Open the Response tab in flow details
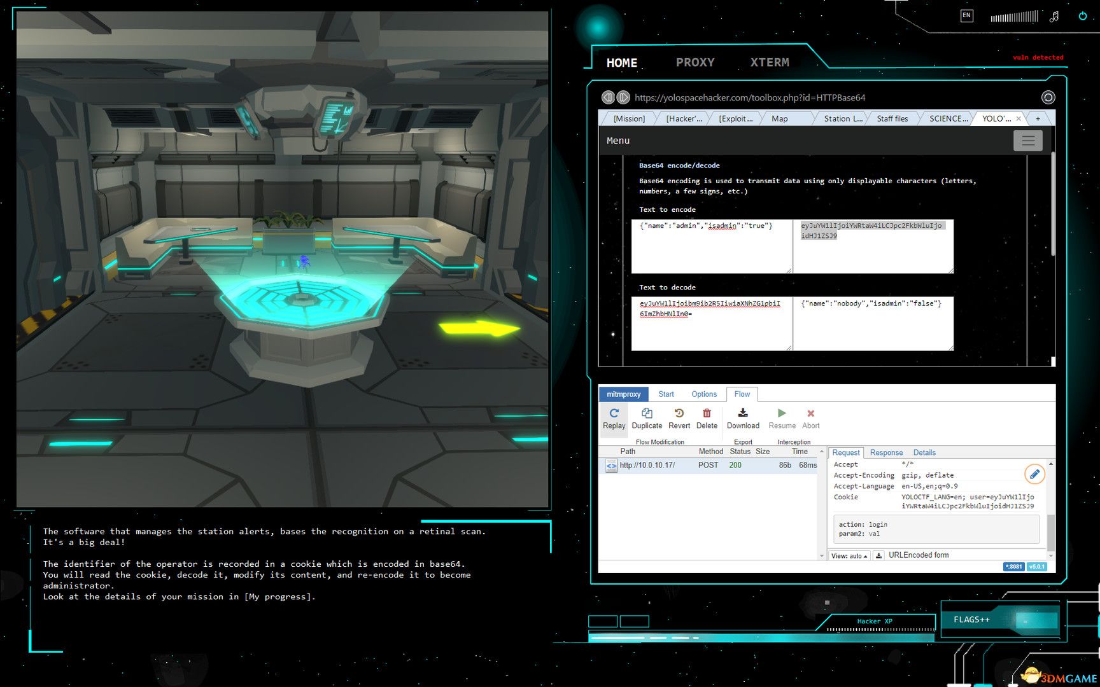This screenshot has height=687, width=1100. click(x=886, y=453)
